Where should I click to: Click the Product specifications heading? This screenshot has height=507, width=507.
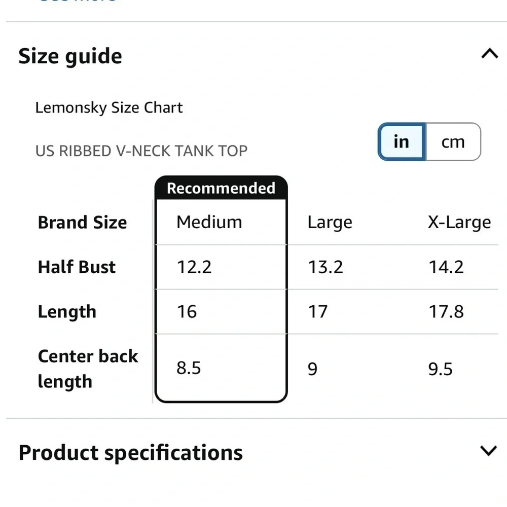pyautogui.click(x=130, y=452)
